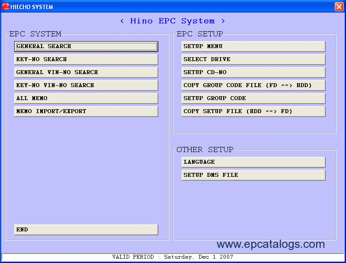Click the END button to exit
Image resolution: width=346 pixels, height=263 pixels.
[86, 230]
